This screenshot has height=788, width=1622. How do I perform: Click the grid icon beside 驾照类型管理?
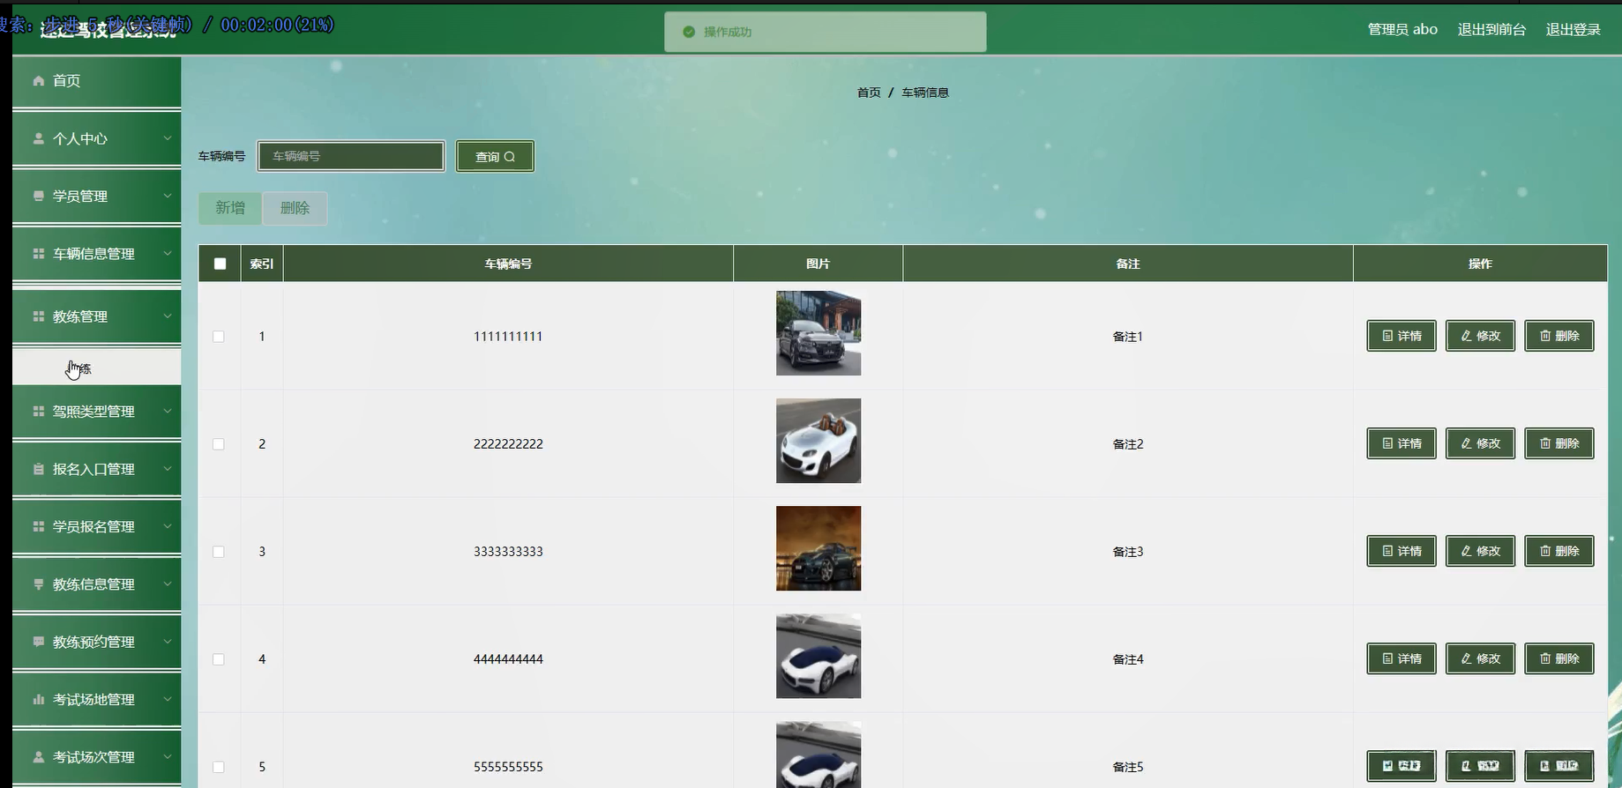[x=39, y=412]
